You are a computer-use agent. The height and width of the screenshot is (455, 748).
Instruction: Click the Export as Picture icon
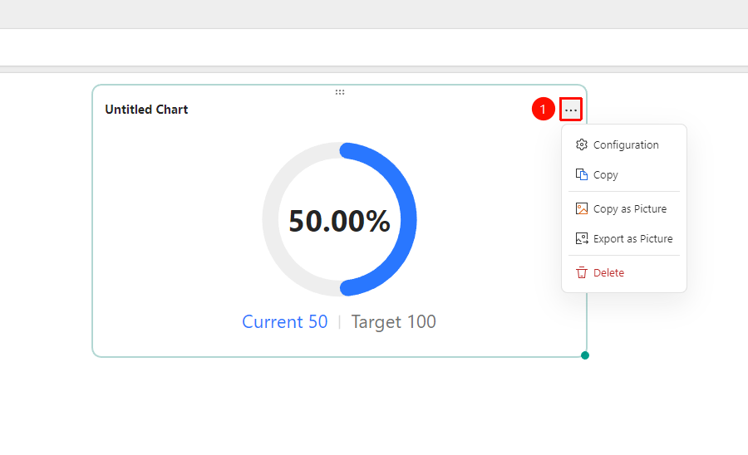tap(582, 238)
